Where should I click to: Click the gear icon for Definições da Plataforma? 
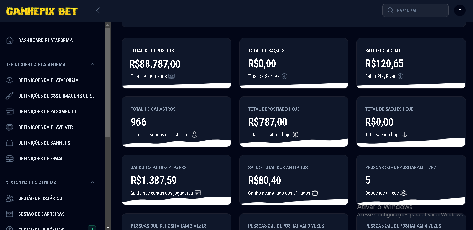pyautogui.click(x=10, y=80)
